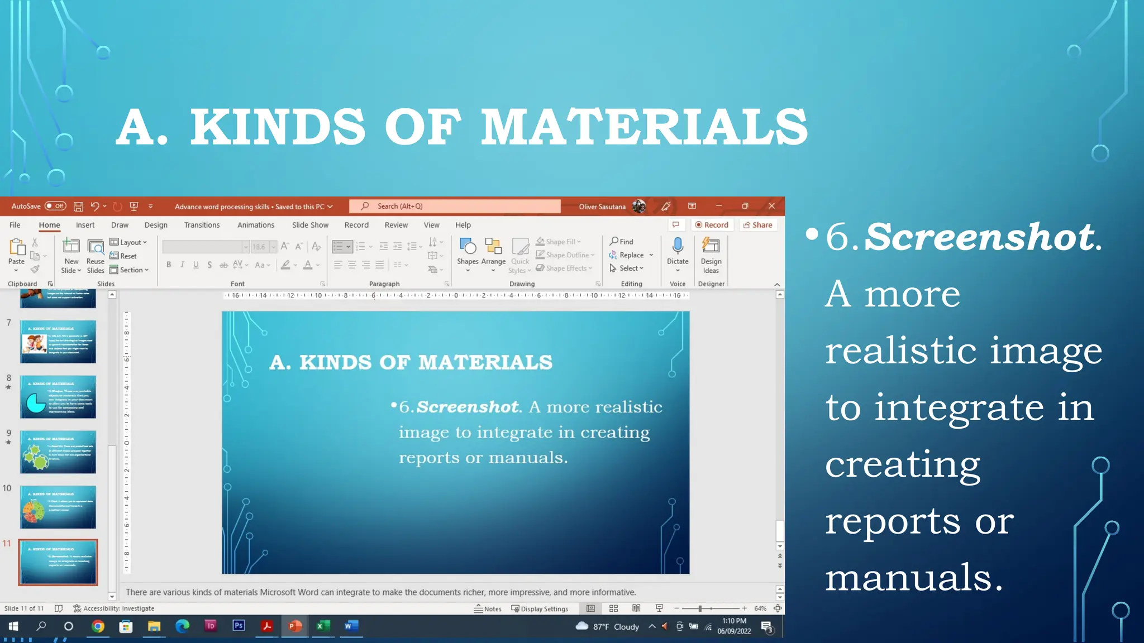Click the zoom level slider
The image size is (1144, 643).
pos(700,608)
